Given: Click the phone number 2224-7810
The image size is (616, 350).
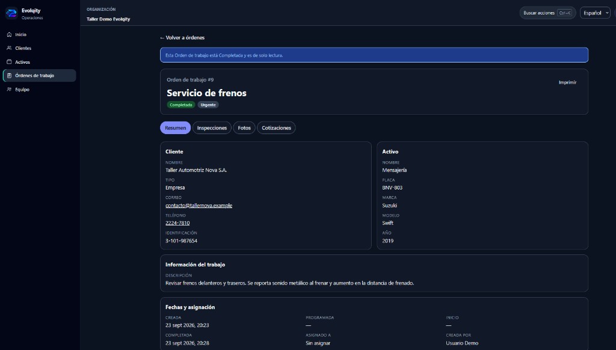Looking at the screenshot, I should pyautogui.click(x=177, y=223).
